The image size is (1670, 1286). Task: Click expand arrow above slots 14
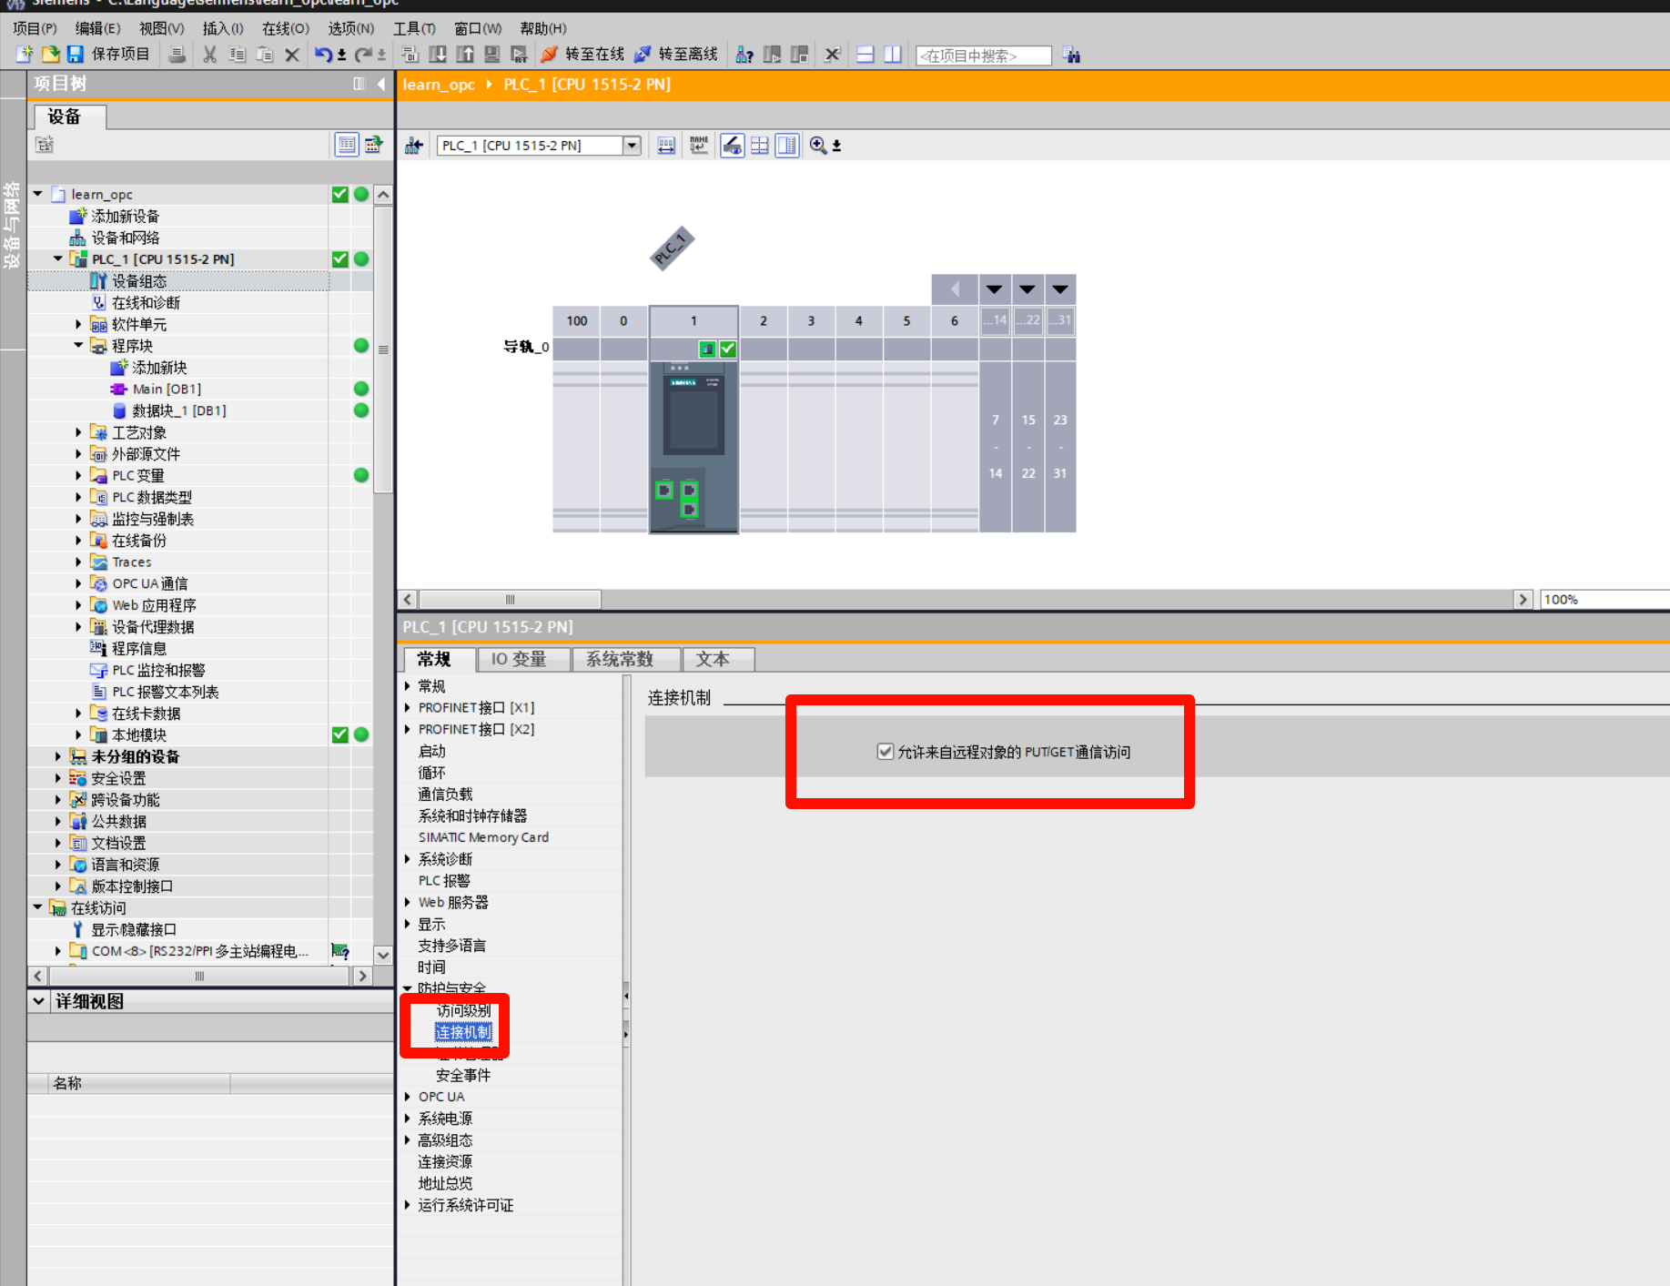[994, 289]
